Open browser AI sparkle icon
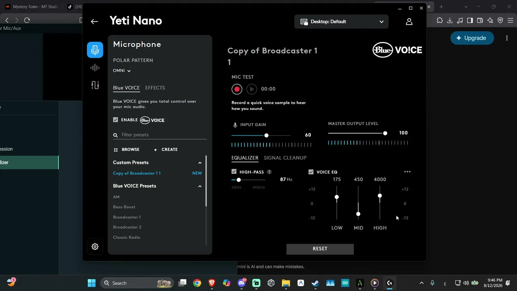The image size is (517, 291). [490, 20]
